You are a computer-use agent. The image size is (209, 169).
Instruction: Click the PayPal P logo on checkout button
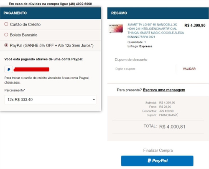(149, 161)
